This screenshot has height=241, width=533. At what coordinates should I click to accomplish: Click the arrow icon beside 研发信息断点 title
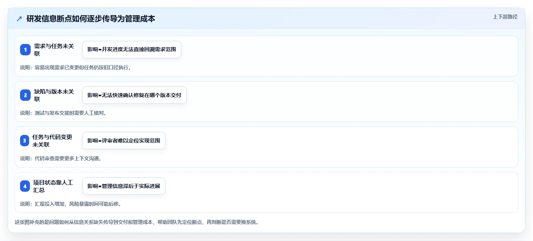point(19,19)
